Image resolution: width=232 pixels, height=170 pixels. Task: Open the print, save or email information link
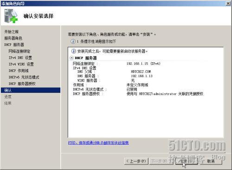(x=98, y=143)
